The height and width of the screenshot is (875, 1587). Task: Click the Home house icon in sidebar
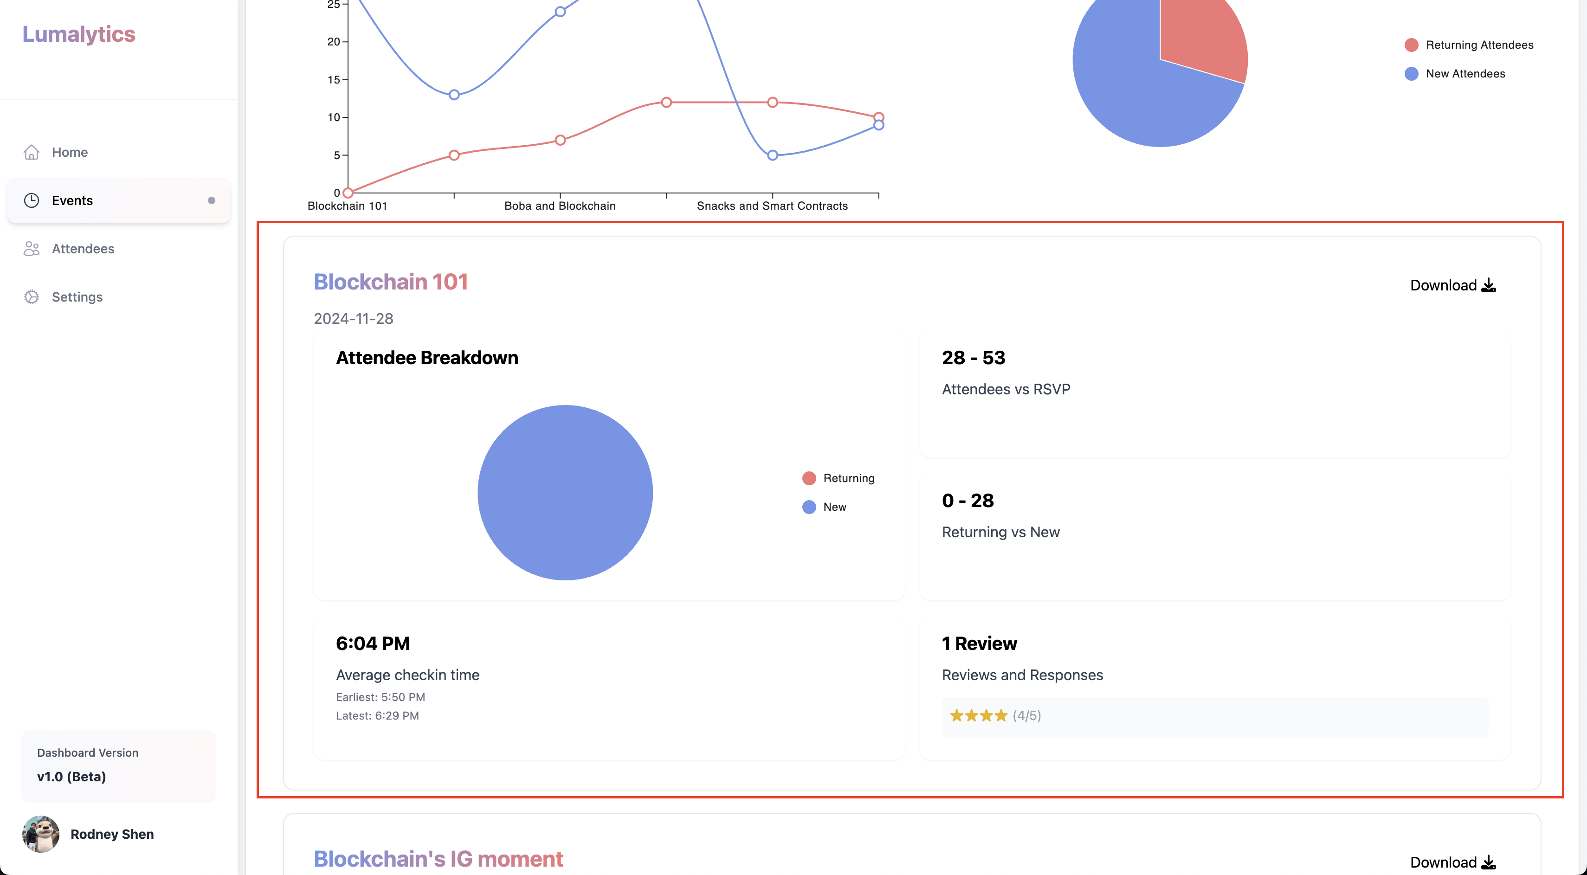click(x=32, y=152)
